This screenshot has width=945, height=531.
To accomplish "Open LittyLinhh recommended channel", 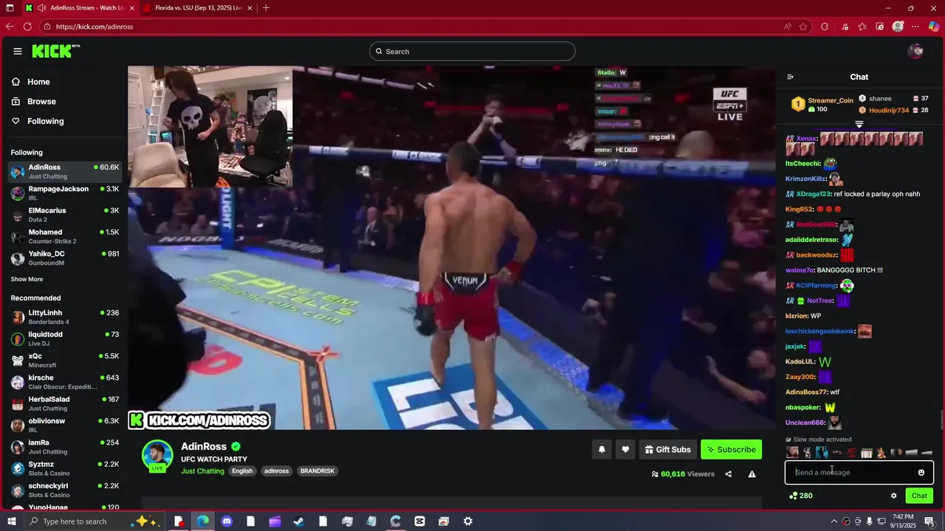I will click(x=65, y=317).
